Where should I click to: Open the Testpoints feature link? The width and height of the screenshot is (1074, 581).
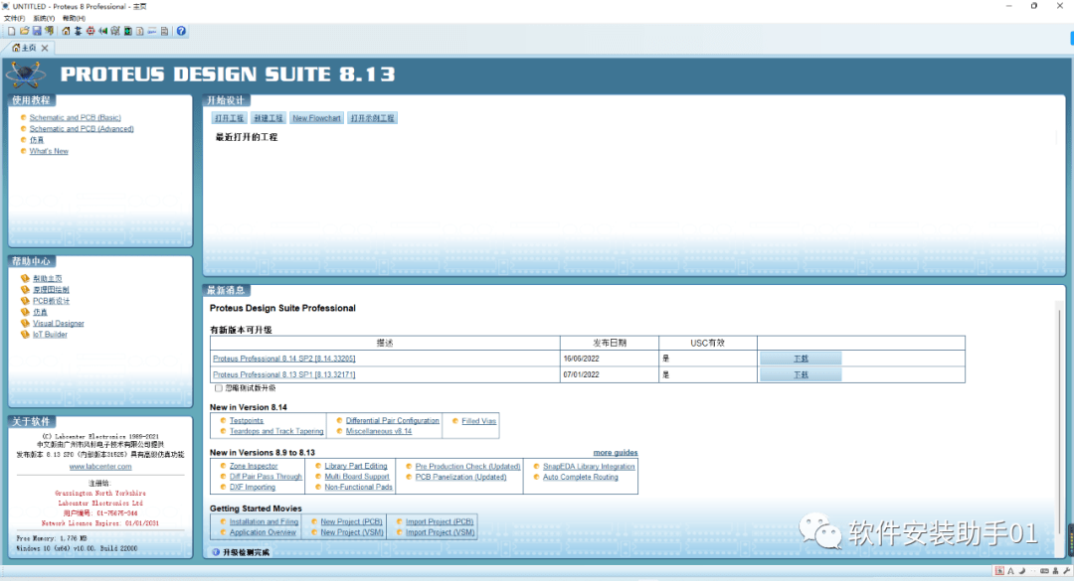[x=246, y=421]
